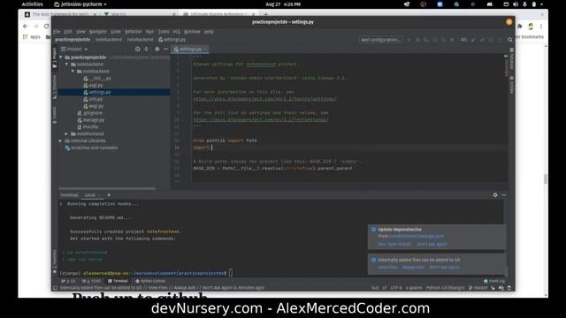Click collapse all icon in Project panel
The height and width of the screenshot is (318, 566).
[146, 49]
